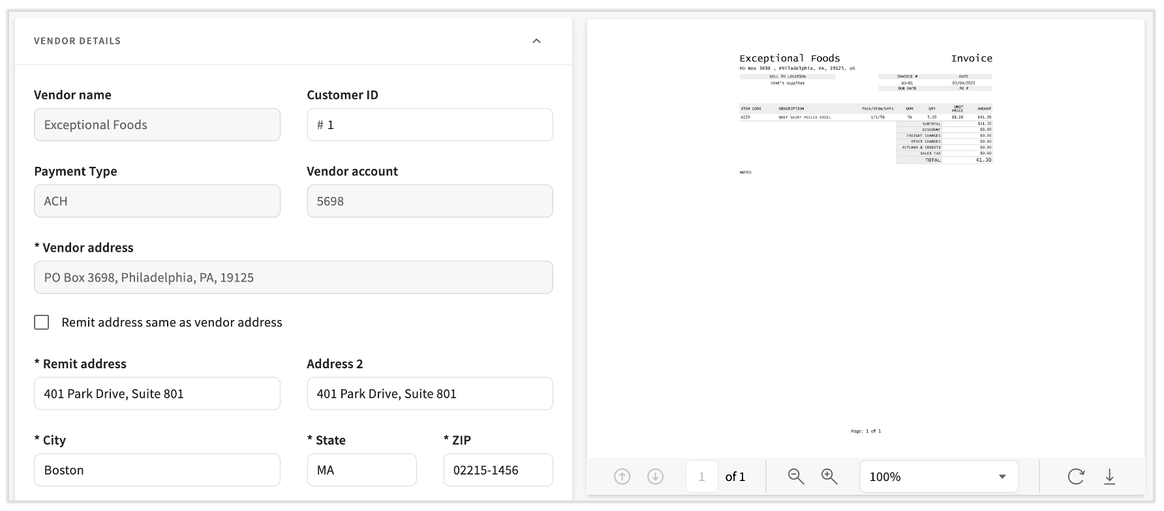Collapse the Vendor Details section
The image size is (1164, 511).
(x=536, y=41)
